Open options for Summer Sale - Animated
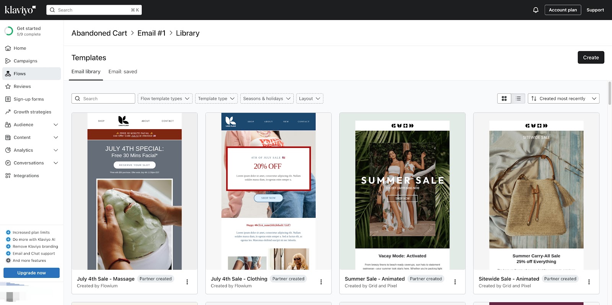This screenshot has width=612, height=305. [455, 282]
